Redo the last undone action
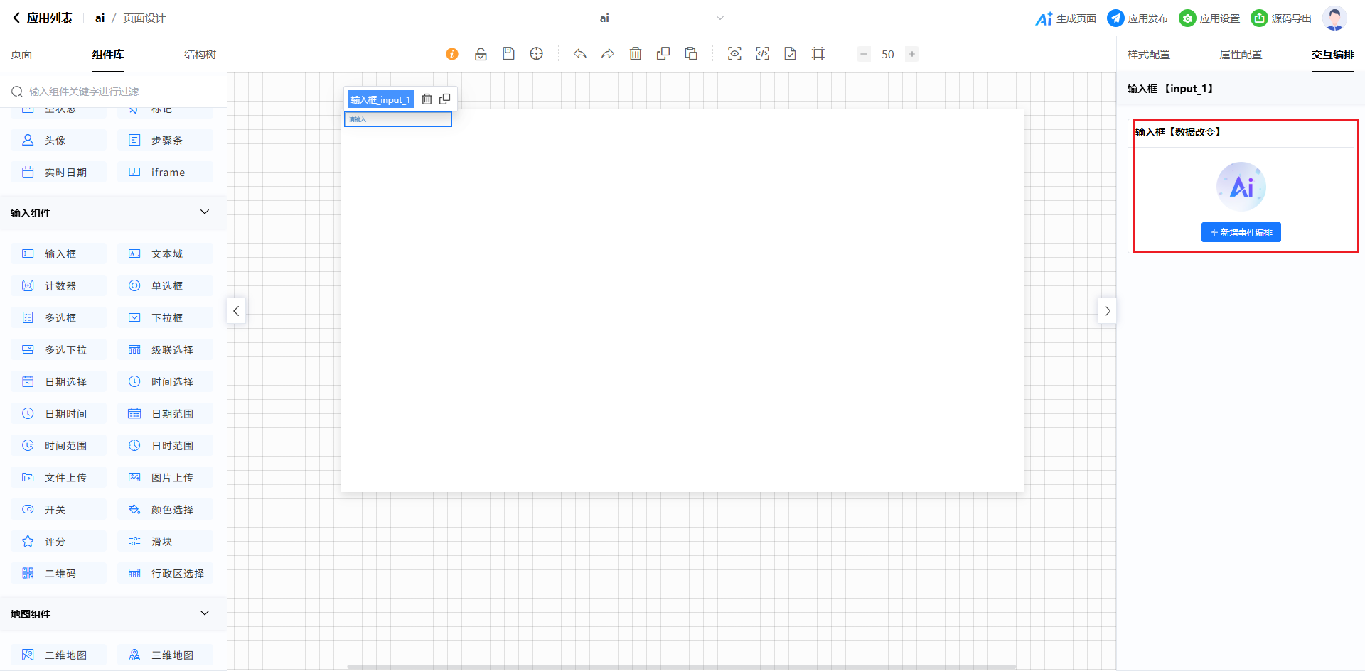 pos(607,54)
